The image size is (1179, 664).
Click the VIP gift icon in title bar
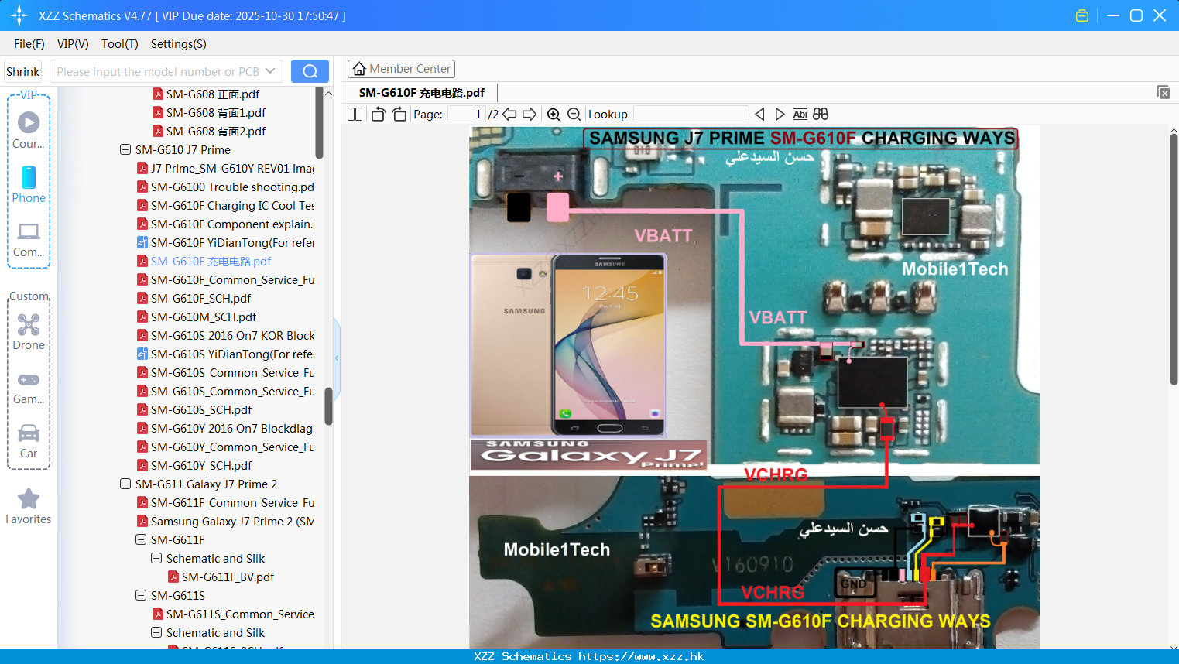click(x=1082, y=15)
